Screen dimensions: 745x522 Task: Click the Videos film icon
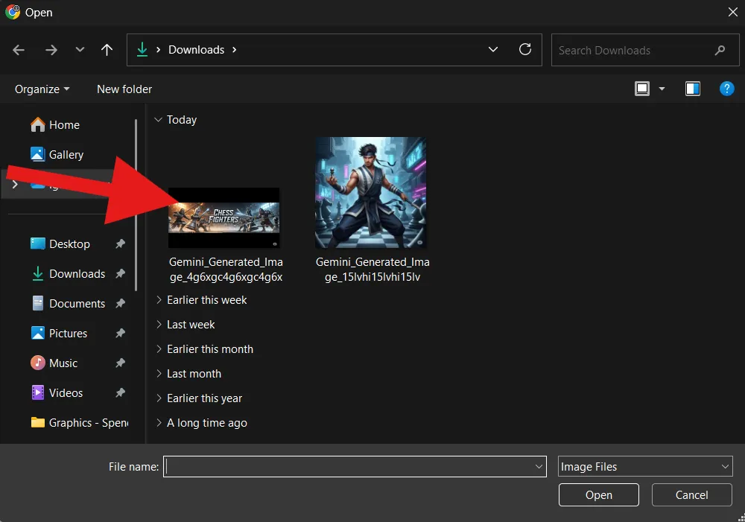pyautogui.click(x=37, y=393)
